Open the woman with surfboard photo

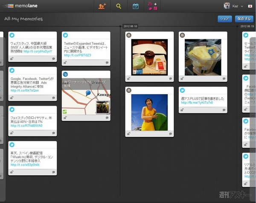(149, 112)
